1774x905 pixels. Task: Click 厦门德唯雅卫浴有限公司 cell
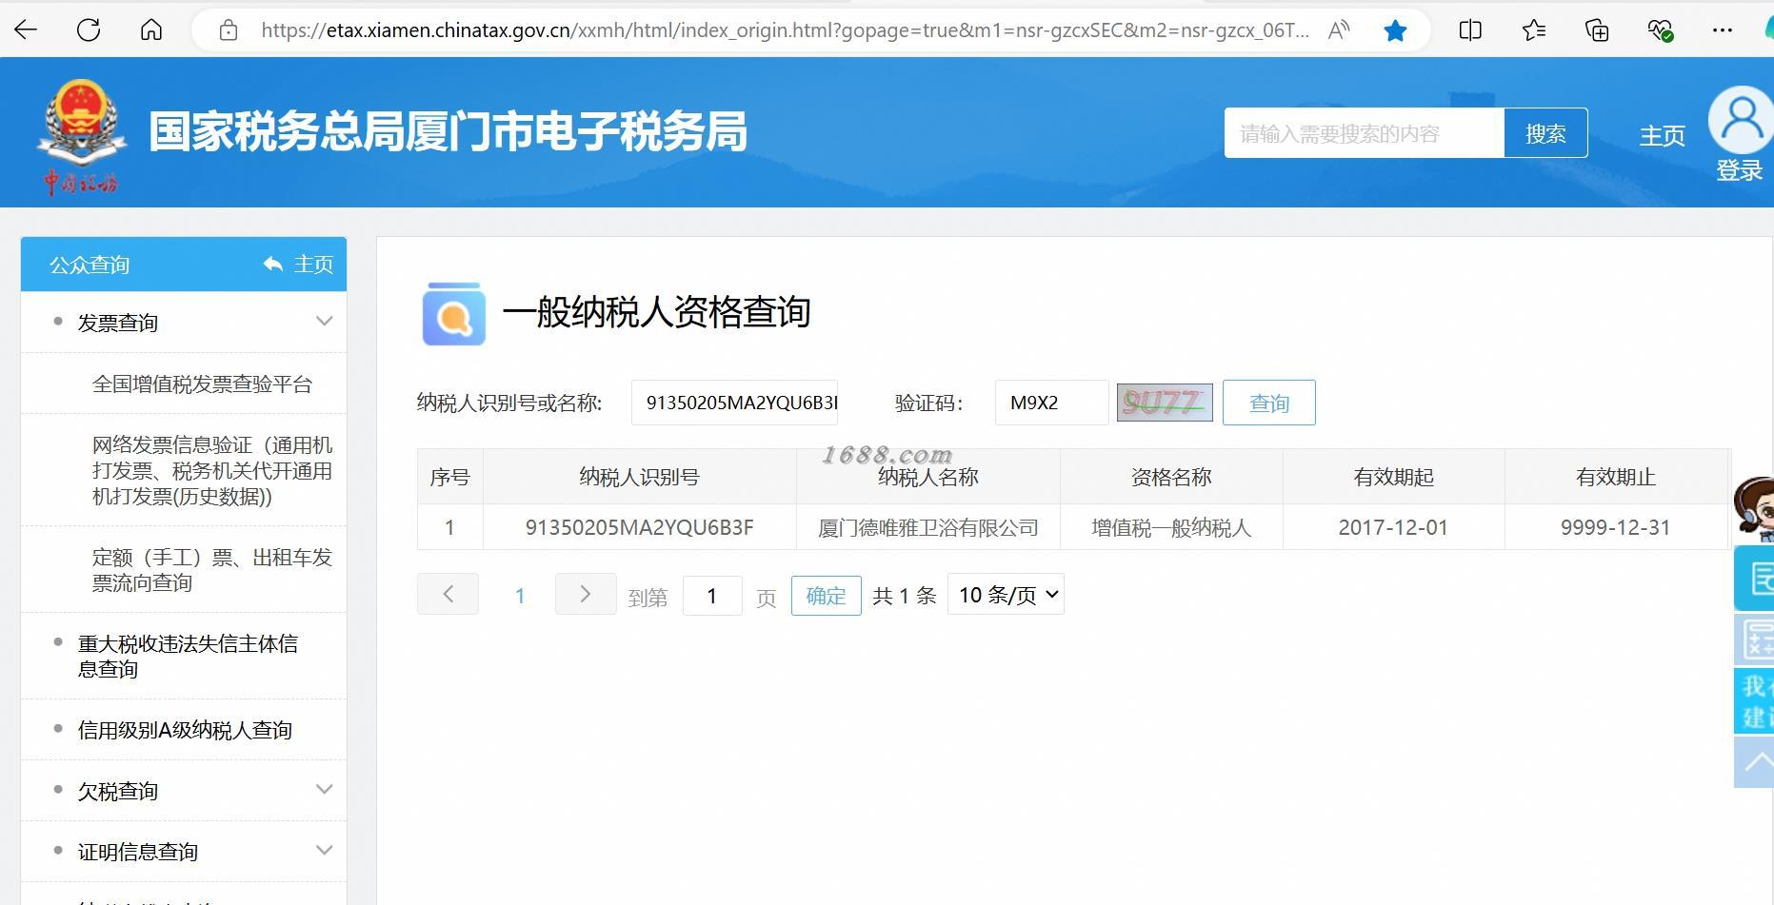(x=928, y=527)
